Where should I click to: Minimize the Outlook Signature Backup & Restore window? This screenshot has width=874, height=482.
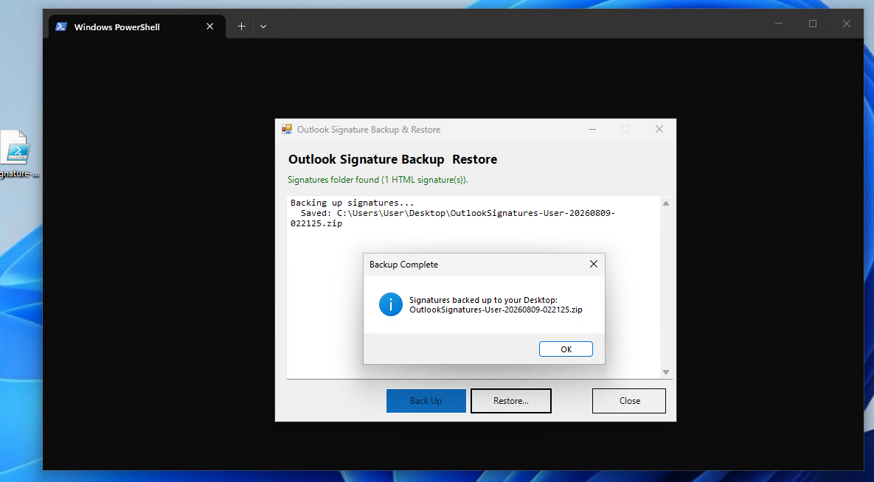coord(592,129)
